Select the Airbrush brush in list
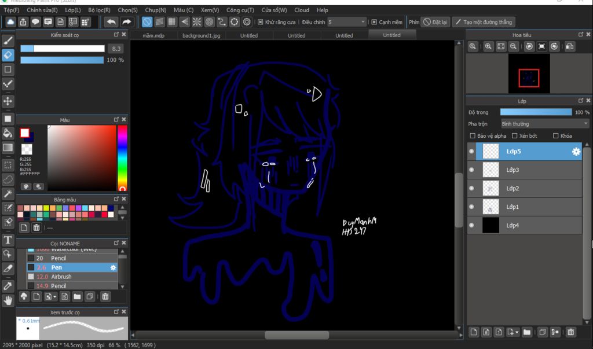Image resolution: width=593 pixels, height=349 pixels. click(x=72, y=277)
